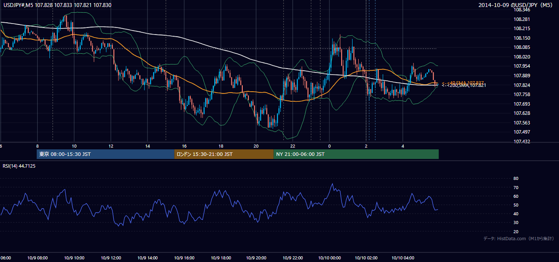
Task: Select the 東京 08:00-15:30 JST session bar
Action: (x=105, y=154)
